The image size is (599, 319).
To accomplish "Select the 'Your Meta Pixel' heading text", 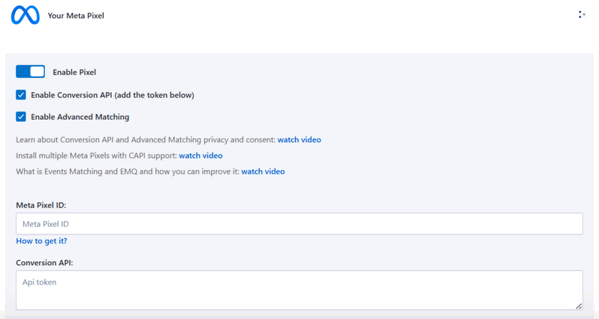I will tap(76, 16).
